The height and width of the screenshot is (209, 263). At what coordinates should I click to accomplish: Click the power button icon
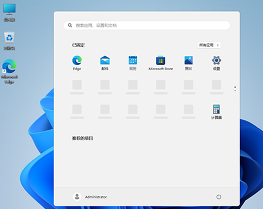(x=219, y=197)
